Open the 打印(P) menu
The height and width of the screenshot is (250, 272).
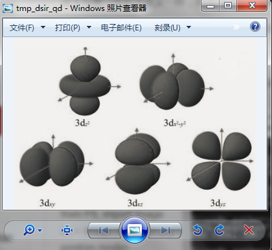tap(67, 28)
